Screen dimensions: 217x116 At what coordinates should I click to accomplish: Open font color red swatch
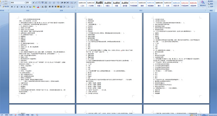pos(38,7)
